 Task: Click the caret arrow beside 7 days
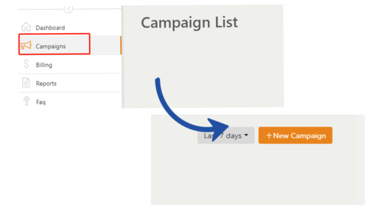246,136
